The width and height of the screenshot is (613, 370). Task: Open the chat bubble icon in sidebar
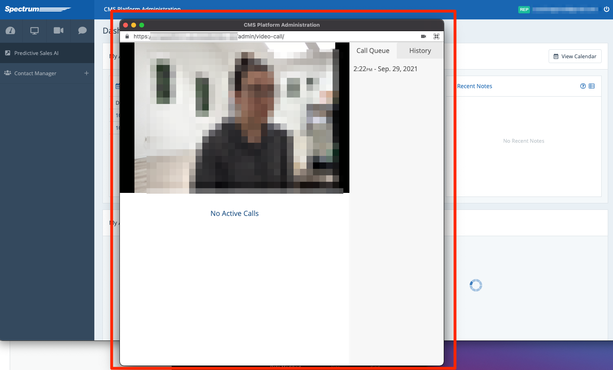(82, 31)
